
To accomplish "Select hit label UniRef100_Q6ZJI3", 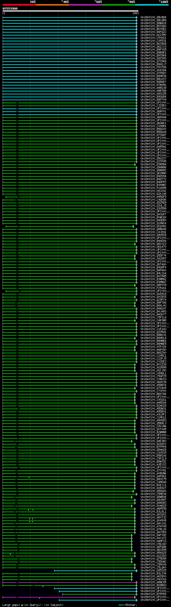I will coord(153,47).
